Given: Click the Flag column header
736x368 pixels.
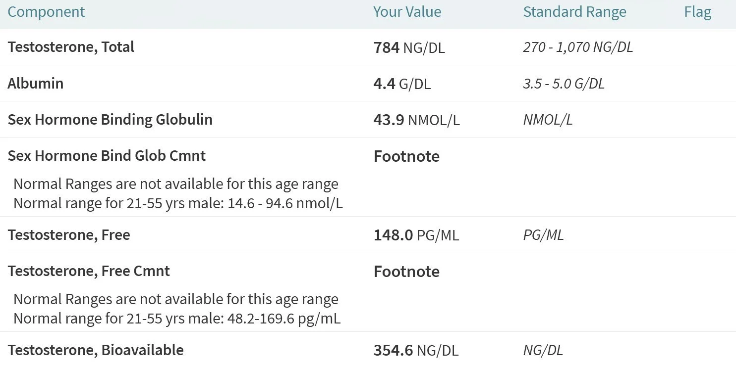Looking at the screenshot, I should pyautogui.click(x=697, y=12).
